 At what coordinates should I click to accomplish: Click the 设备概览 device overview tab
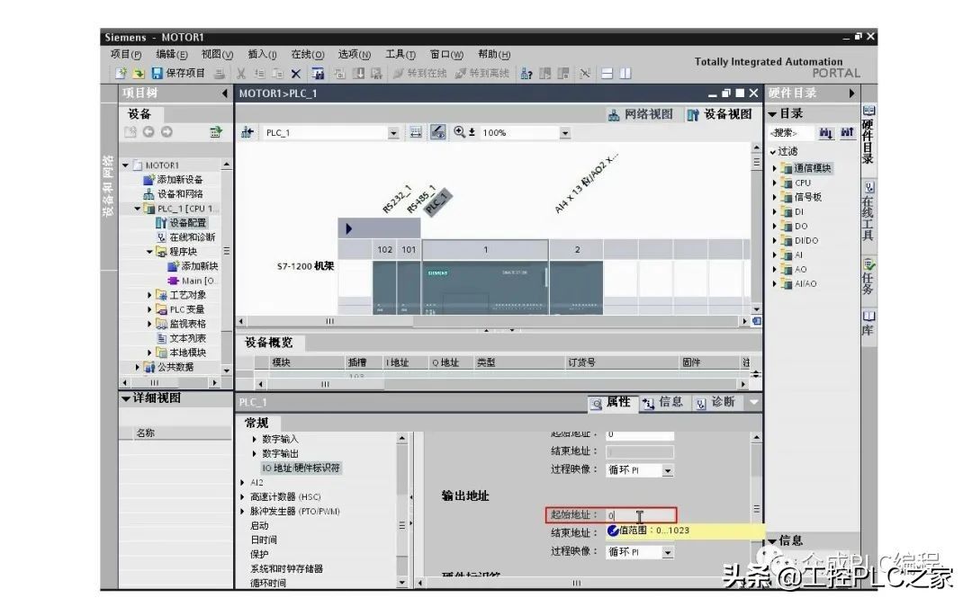tap(268, 343)
